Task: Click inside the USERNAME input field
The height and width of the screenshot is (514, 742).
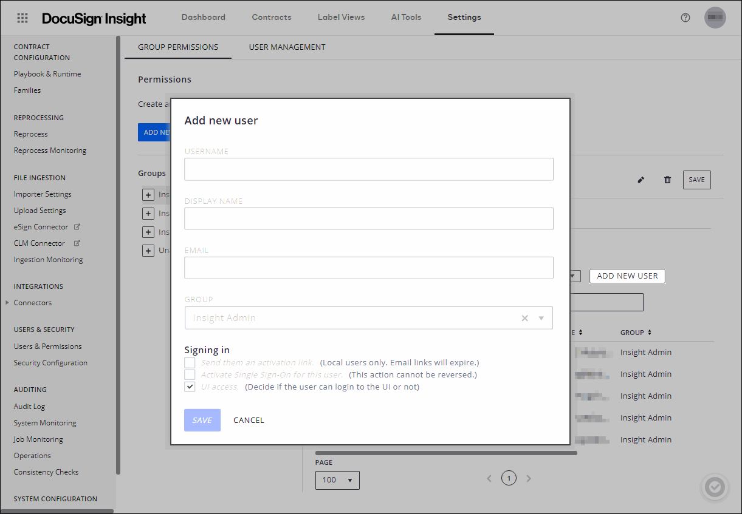Action: [x=368, y=169]
